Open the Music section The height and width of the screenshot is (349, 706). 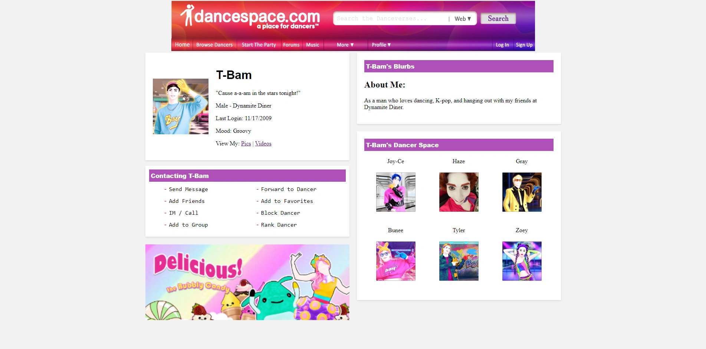point(313,45)
